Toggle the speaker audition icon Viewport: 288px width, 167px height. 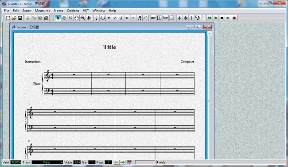click(89, 18)
